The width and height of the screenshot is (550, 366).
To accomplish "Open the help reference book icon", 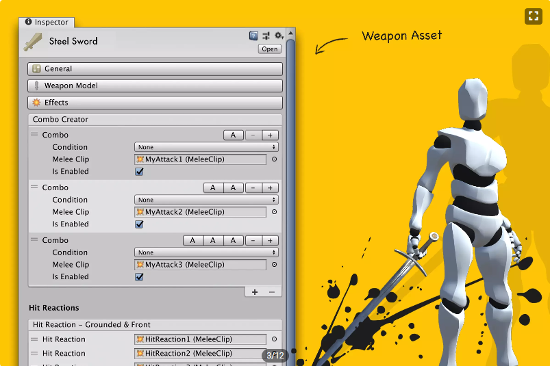I will point(253,36).
